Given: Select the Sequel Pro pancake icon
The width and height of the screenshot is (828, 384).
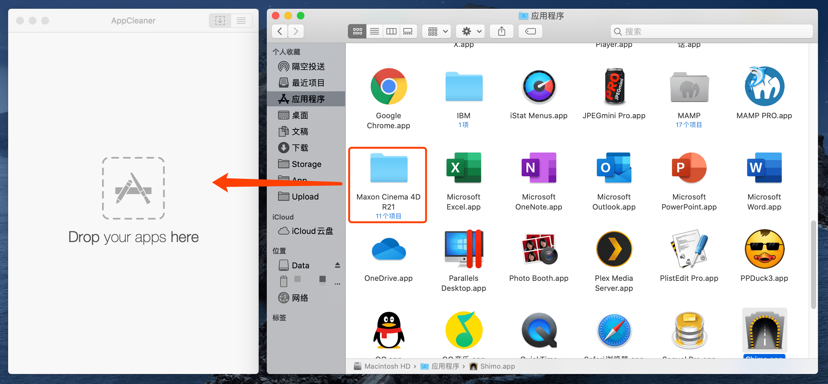Looking at the screenshot, I should coord(689,331).
